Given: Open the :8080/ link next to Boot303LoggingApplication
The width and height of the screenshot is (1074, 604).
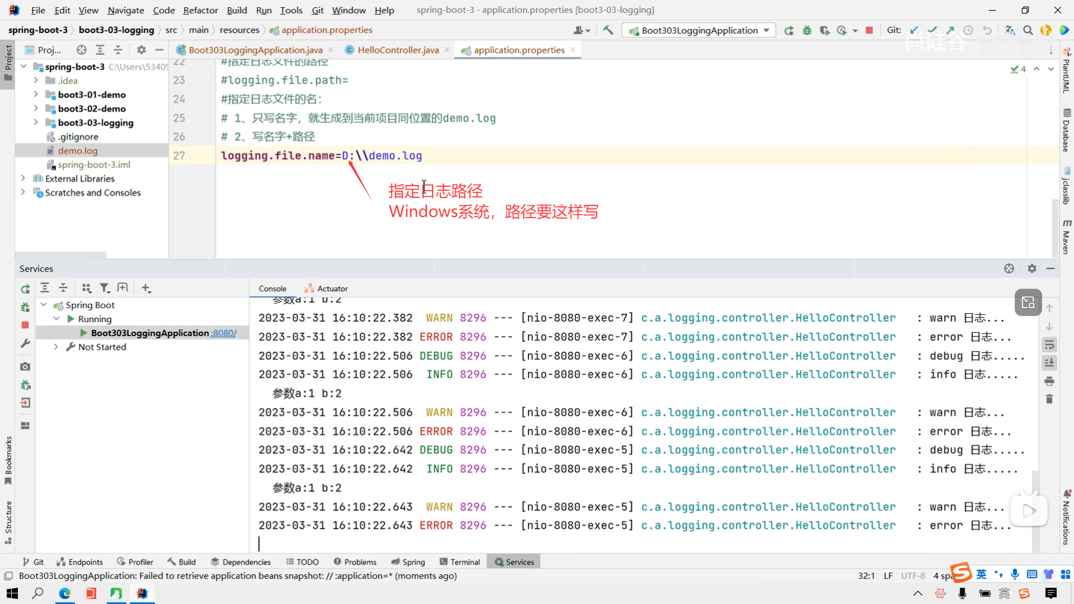Looking at the screenshot, I should point(224,333).
